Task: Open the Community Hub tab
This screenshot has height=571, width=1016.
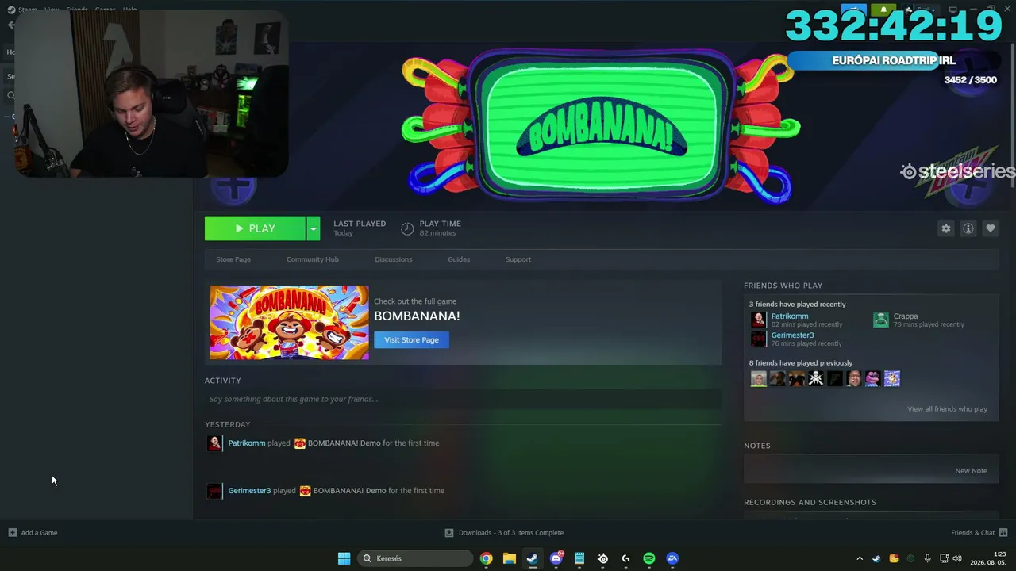Action: tap(313, 259)
